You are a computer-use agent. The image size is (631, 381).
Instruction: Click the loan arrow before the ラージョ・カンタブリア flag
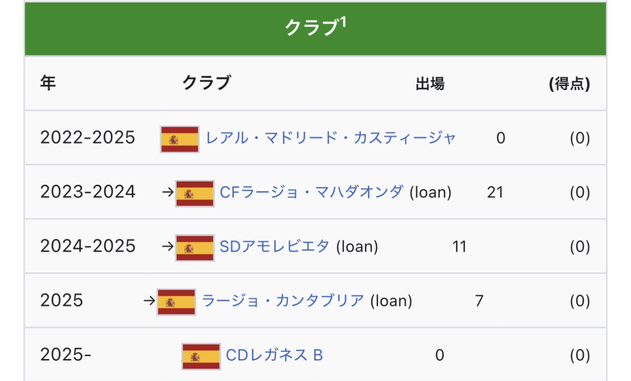(x=149, y=301)
